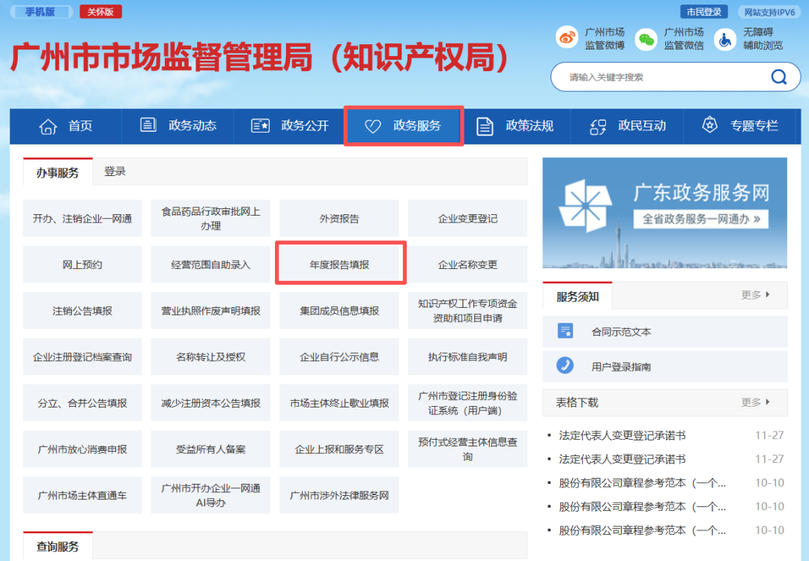This screenshot has height=561, width=809.
Task: Open 知识产权工作专项资金资助和项目申请
Action: (467, 310)
